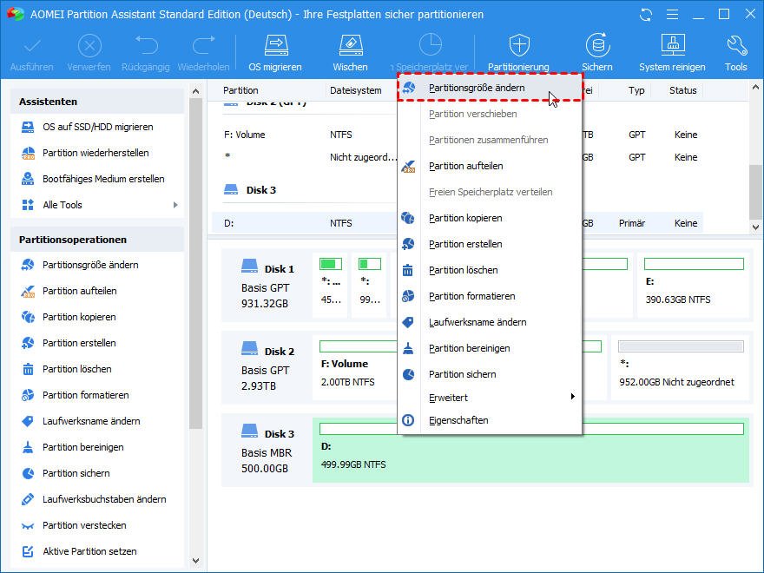Screen dimensions: 764x573
Task: Choose Partitionsgröße ändern in context menu
Action: [x=490, y=88]
